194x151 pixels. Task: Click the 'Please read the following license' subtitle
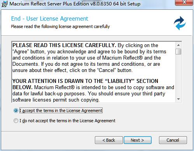point(60,26)
